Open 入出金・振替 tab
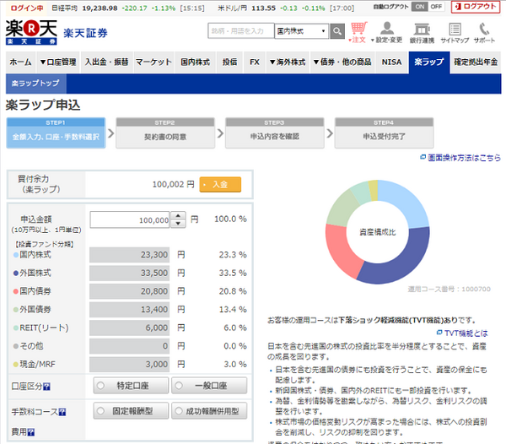Viewport: 506px width, 444px height. click(x=106, y=62)
